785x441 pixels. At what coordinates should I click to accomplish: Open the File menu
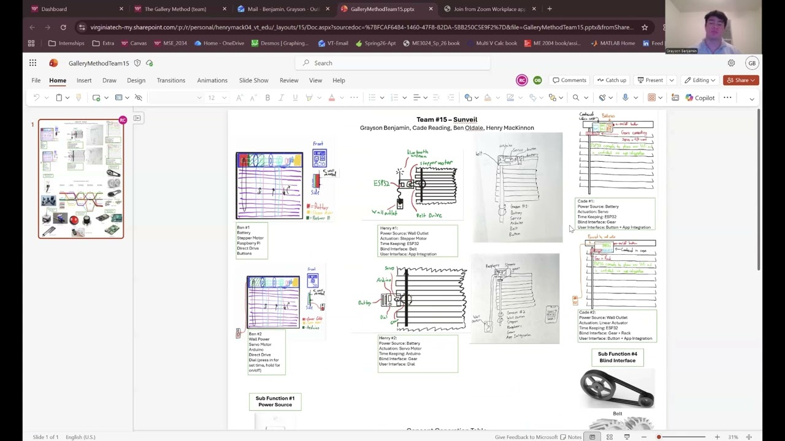36,80
